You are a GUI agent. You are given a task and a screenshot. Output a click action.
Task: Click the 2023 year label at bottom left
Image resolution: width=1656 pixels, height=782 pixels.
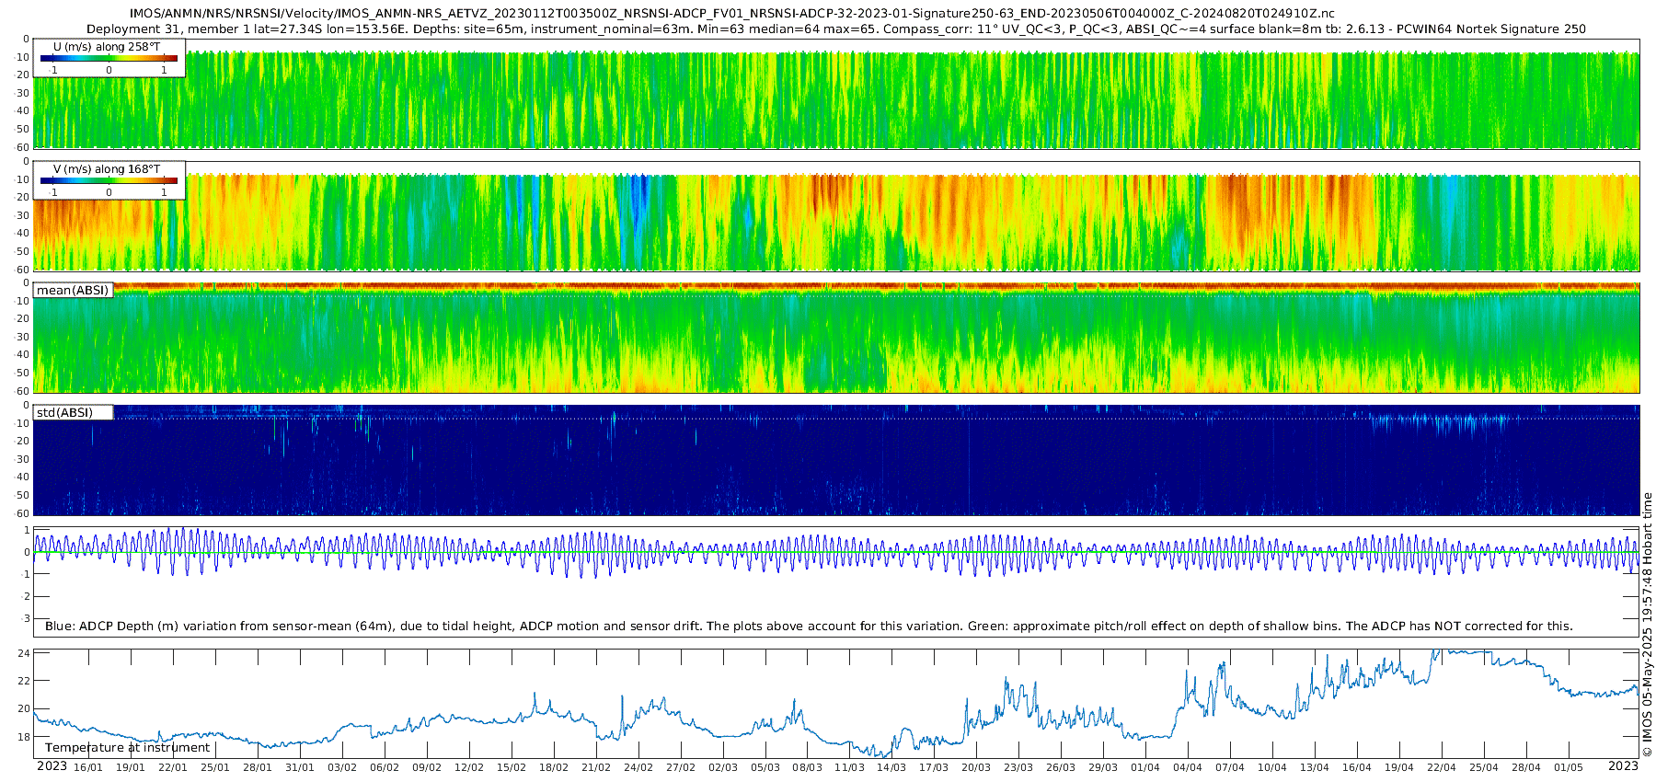tap(52, 766)
